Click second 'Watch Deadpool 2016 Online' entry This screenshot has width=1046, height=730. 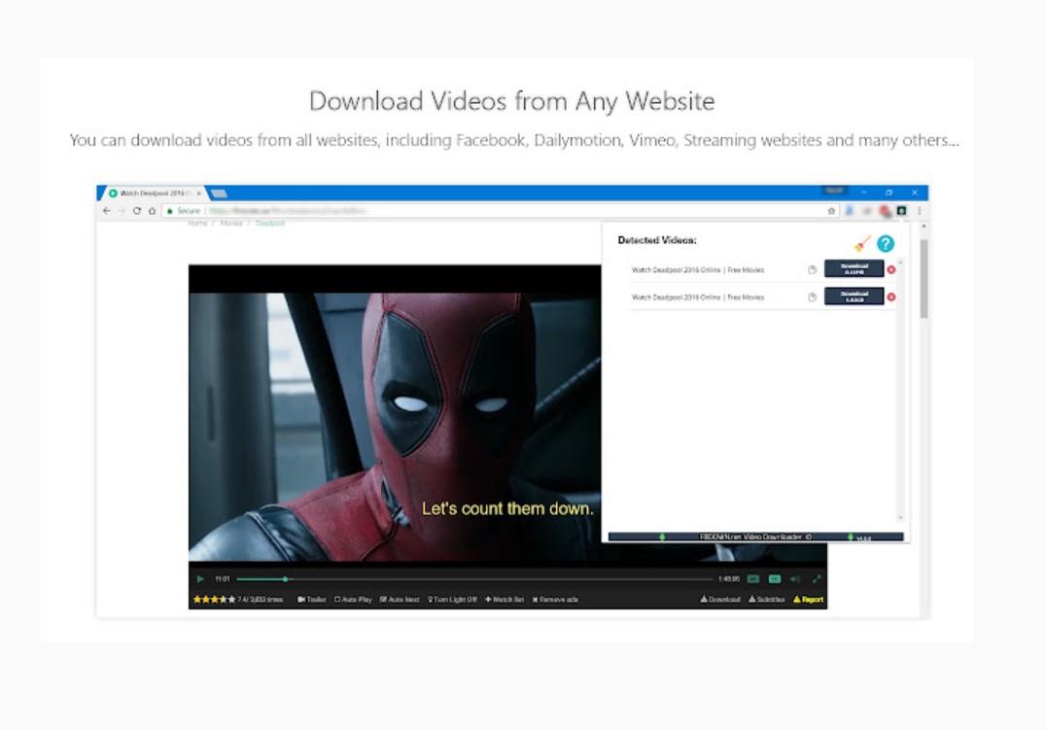tap(698, 296)
